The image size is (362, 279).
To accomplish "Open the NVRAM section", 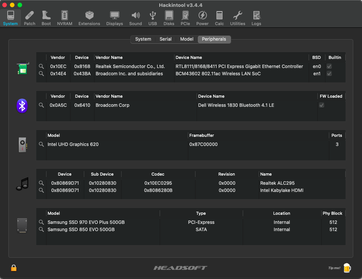I will (65, 18).
